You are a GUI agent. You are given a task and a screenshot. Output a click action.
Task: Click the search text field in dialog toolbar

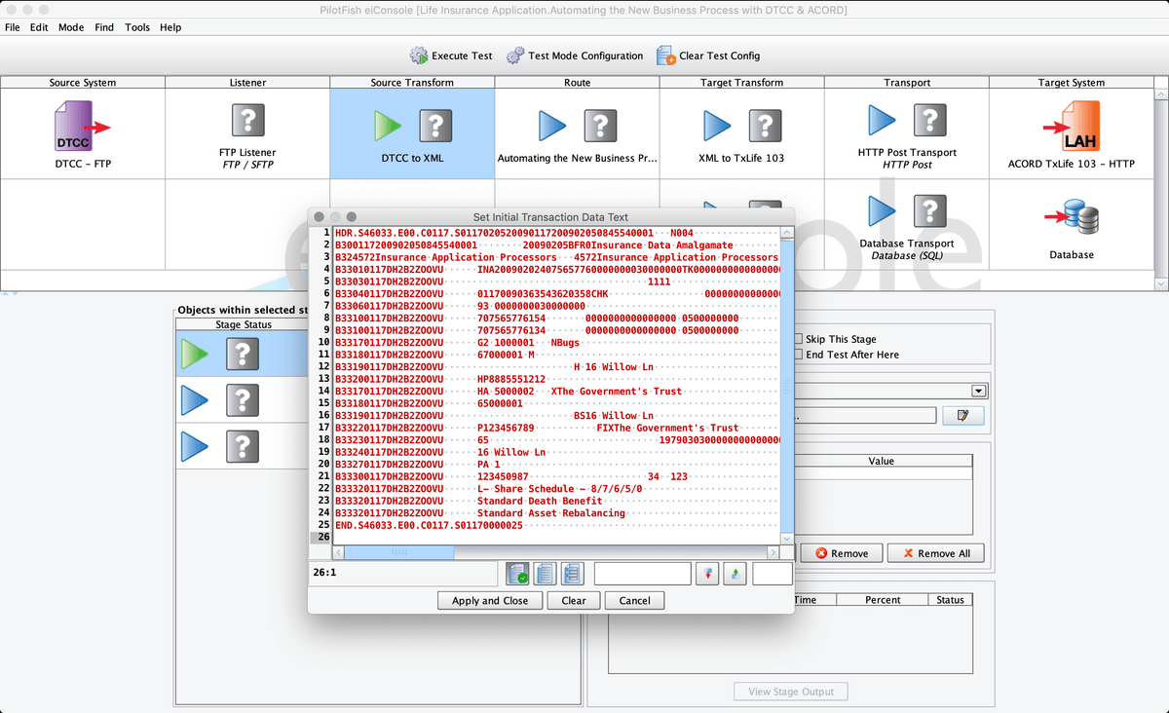pyautogui.click(x=642, y=574)
